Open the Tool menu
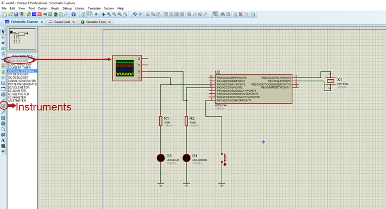The width and height of the screenshot is (386, 209). [31, 9]
